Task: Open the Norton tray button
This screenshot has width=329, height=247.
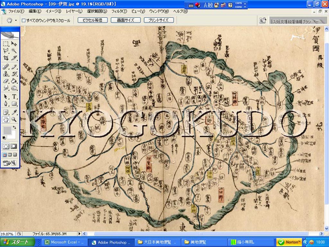Action: [x=289, y=242]
